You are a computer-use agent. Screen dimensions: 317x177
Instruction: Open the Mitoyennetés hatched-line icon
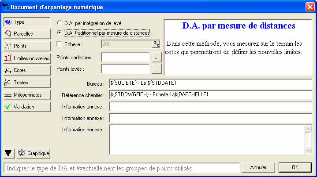[x=8, y=94]
